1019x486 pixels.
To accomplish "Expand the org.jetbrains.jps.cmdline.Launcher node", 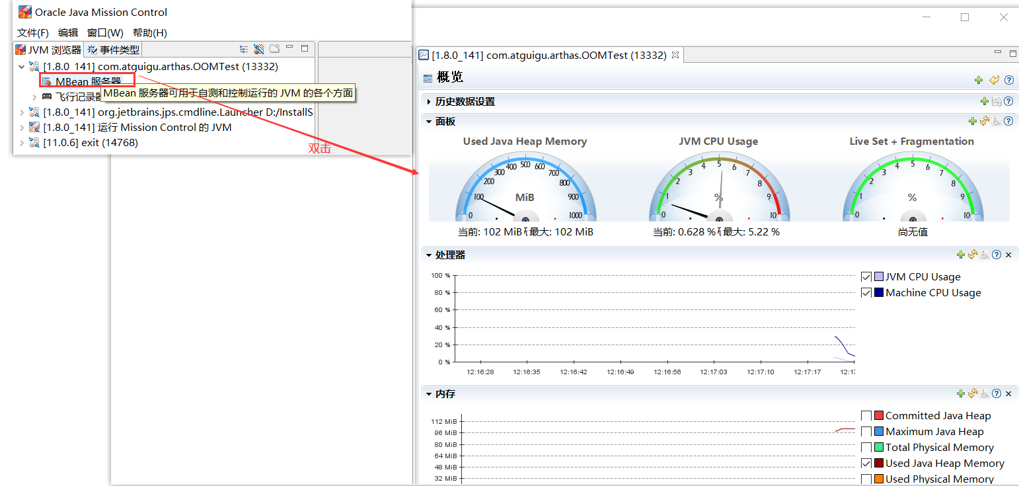I will (x=22, y=112).
